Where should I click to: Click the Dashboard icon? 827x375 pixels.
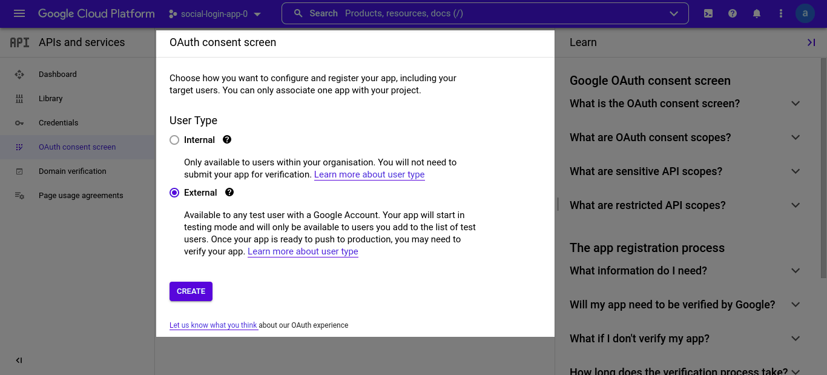tap(19, 75)
